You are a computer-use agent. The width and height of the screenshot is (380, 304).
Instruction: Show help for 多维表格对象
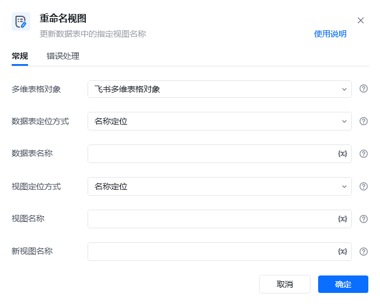[363, 89]
